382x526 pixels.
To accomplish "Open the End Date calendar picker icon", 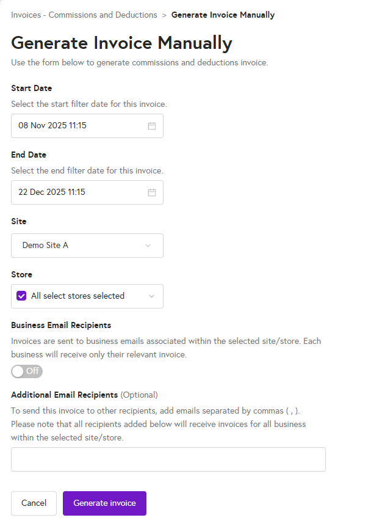I will tap(152, 192).
